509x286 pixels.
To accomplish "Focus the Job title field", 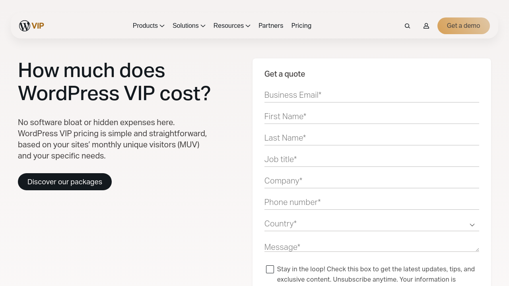I will pyautogui.click(x=371, y=160).
